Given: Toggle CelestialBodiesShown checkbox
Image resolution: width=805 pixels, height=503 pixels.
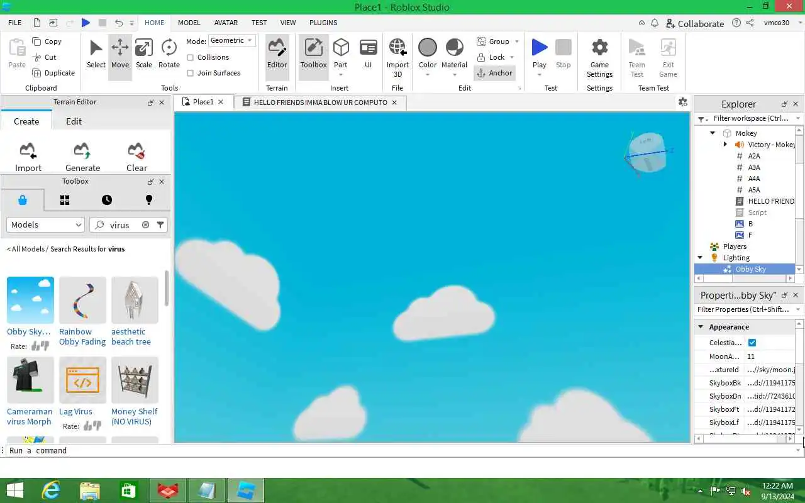Looking at the screenshot, I should 752,343.
